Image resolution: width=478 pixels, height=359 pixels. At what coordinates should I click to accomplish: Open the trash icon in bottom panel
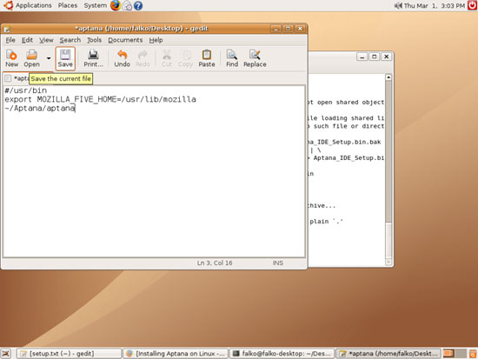coord(473,354)
